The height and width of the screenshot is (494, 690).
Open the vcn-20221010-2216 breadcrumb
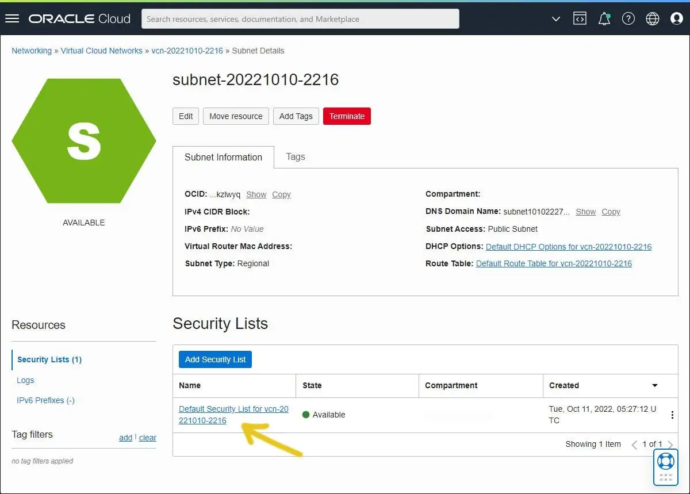point(187,51)
